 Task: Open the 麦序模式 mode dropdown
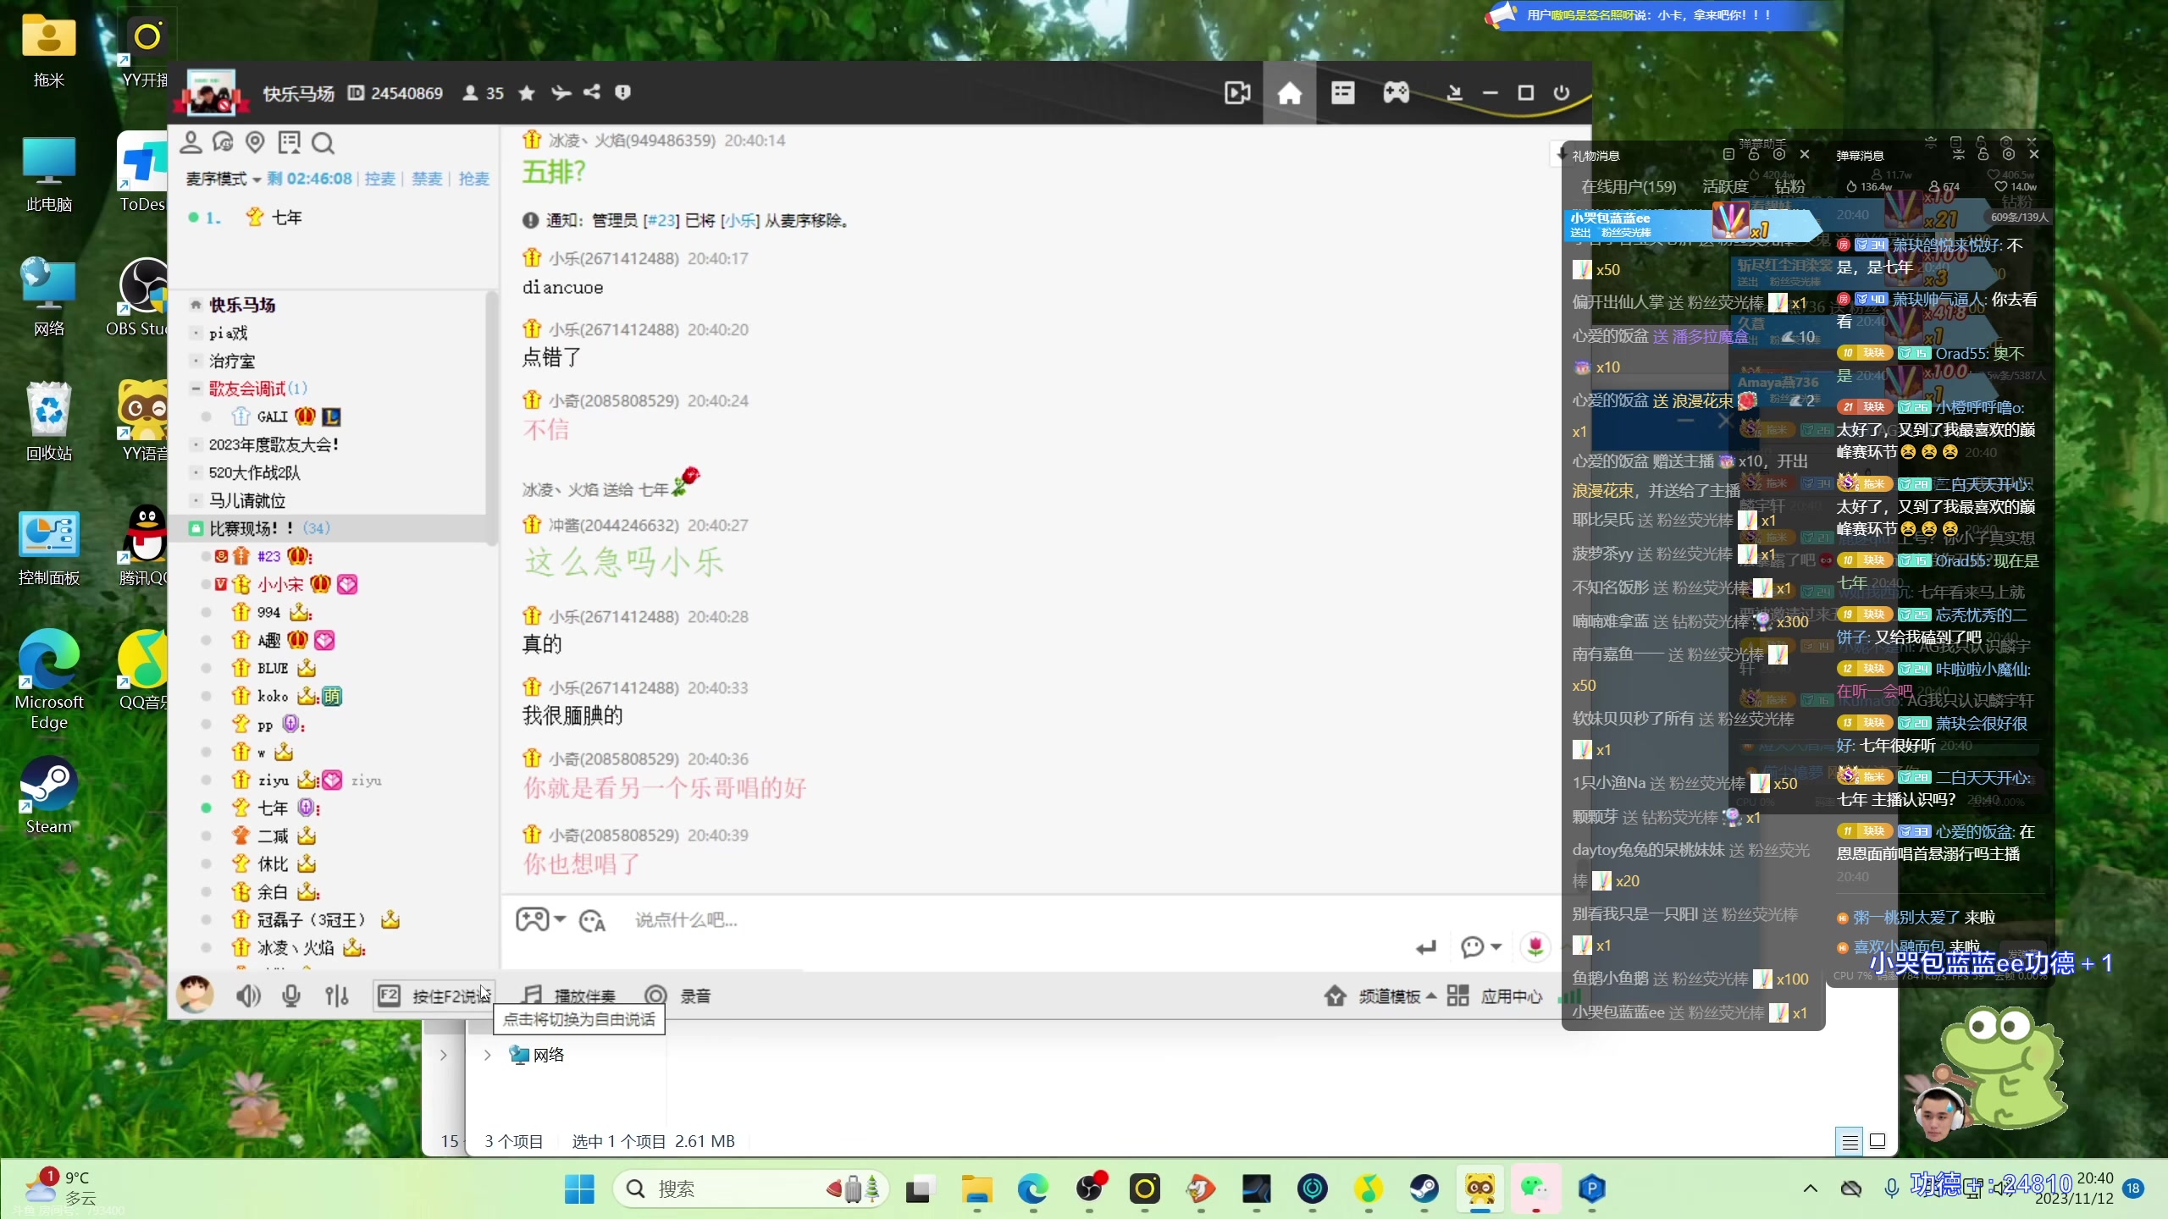pos(223,179)
